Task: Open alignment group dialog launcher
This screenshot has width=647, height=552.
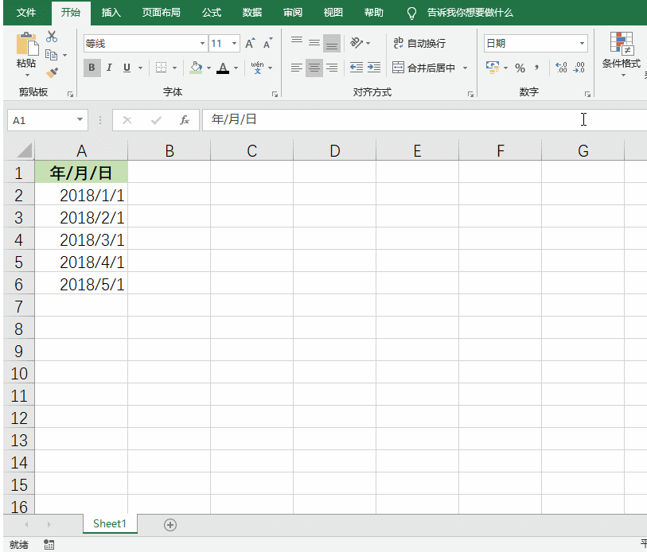Action: coord(470,95)
